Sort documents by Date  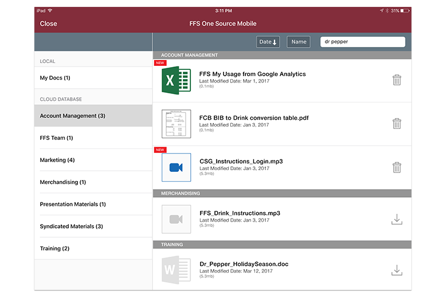pos(268,42)
